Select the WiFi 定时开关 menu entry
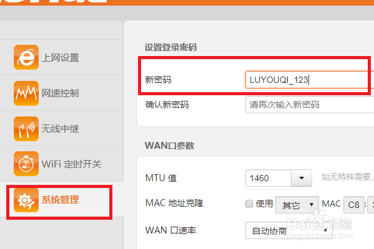Image resolution: width=374 pixels, height=249 pixels. pyautogui.click(x=62, y=164)
